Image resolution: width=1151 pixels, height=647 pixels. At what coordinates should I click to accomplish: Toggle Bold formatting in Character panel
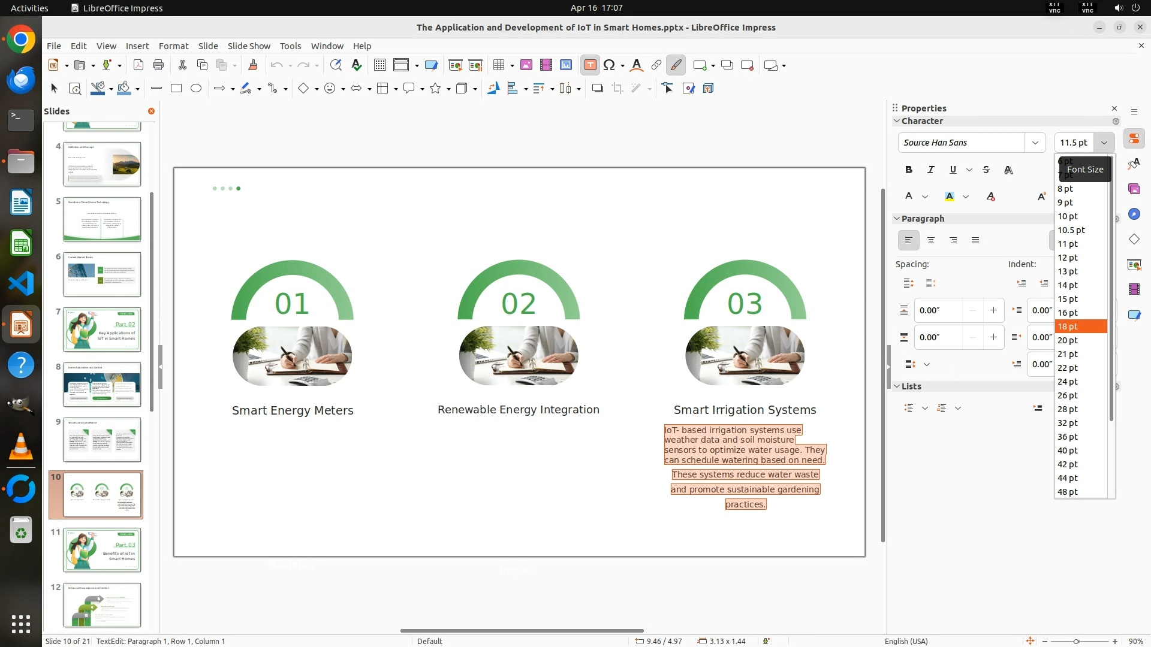(909, 170)
